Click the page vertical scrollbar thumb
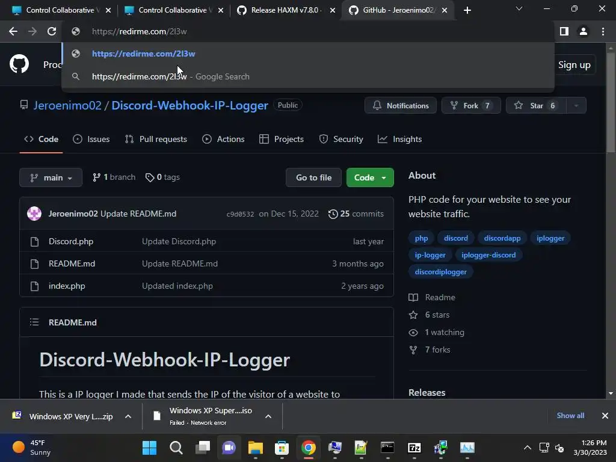 click(x=611, y=102)
